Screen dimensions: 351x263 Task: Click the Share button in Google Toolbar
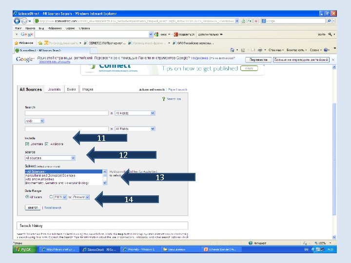(184, 35)
